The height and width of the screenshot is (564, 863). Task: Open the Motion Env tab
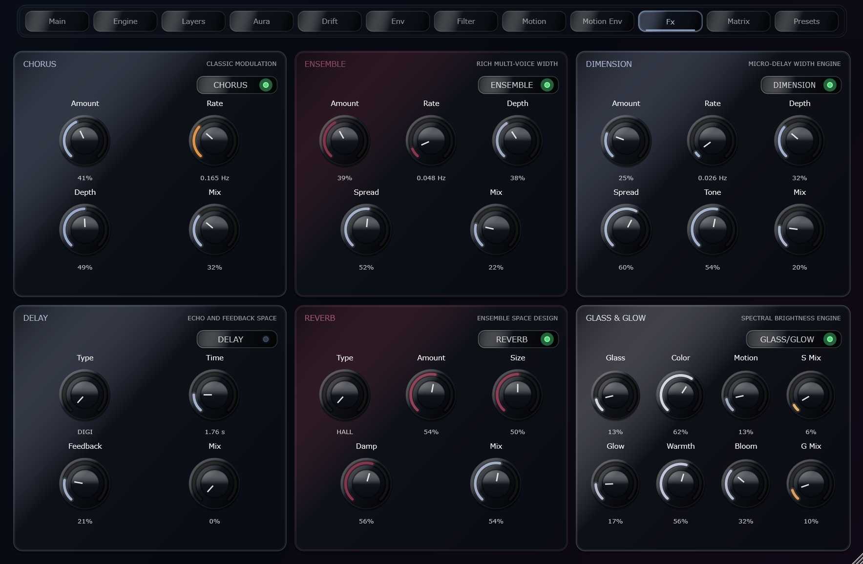pos(602,21)
